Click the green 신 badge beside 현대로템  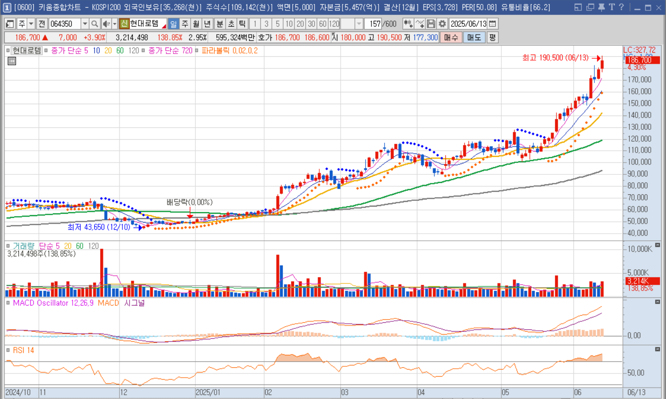(124, 24)
